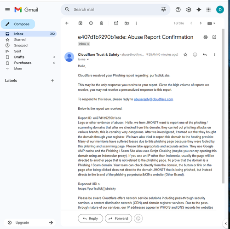Screen dimensions: 230x229
Task: Click the search magnifier icon
Action: coord(67,10)
